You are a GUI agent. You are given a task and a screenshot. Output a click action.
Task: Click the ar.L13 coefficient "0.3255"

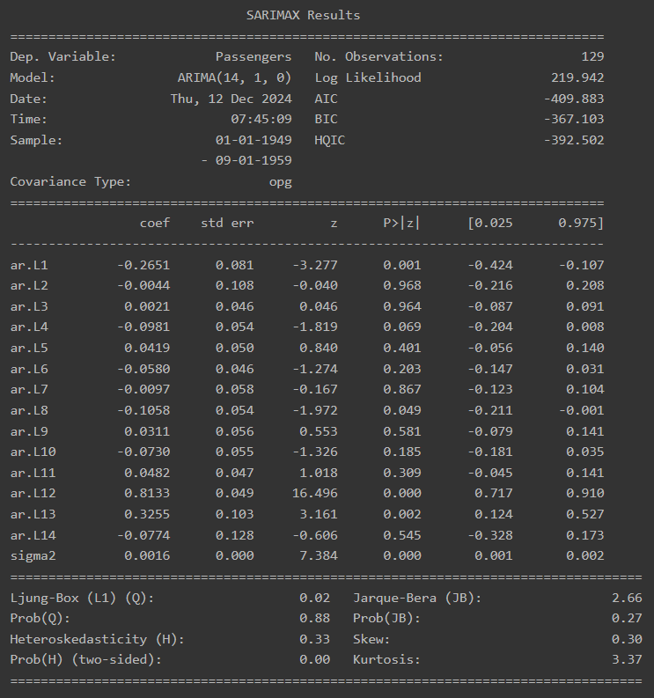click(147, 515)
